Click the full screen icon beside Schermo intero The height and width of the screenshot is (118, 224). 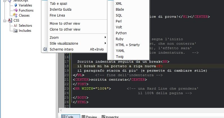pyautogui.click(x=45, y=49)
